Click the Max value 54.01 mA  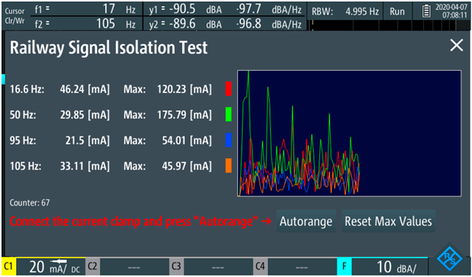point(187,140)
